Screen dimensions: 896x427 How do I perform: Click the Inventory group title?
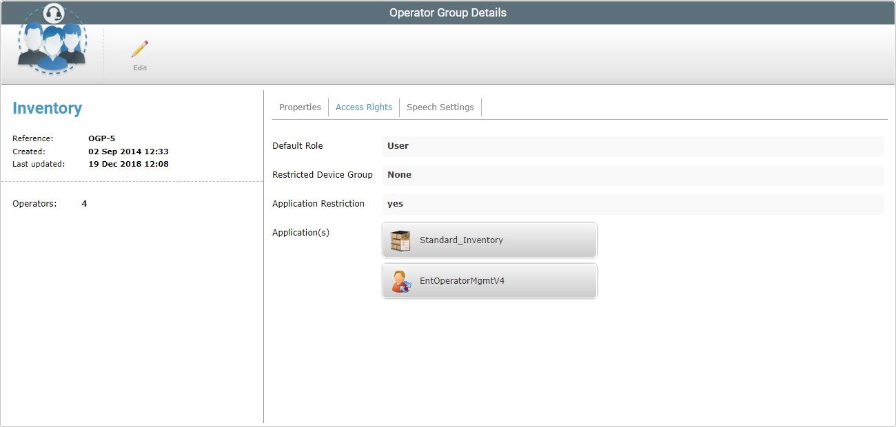(x=47, y=107)
